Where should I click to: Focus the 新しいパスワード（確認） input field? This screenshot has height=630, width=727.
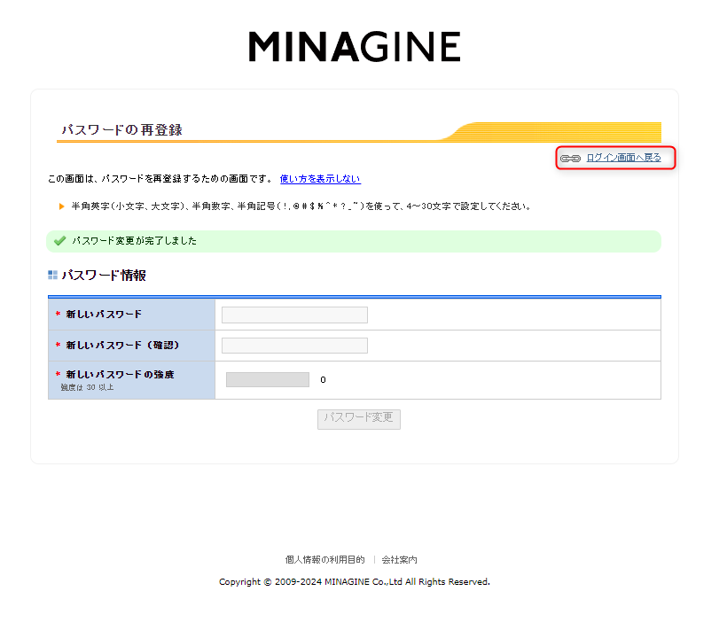pyautogui.click(x=294, y=346)
